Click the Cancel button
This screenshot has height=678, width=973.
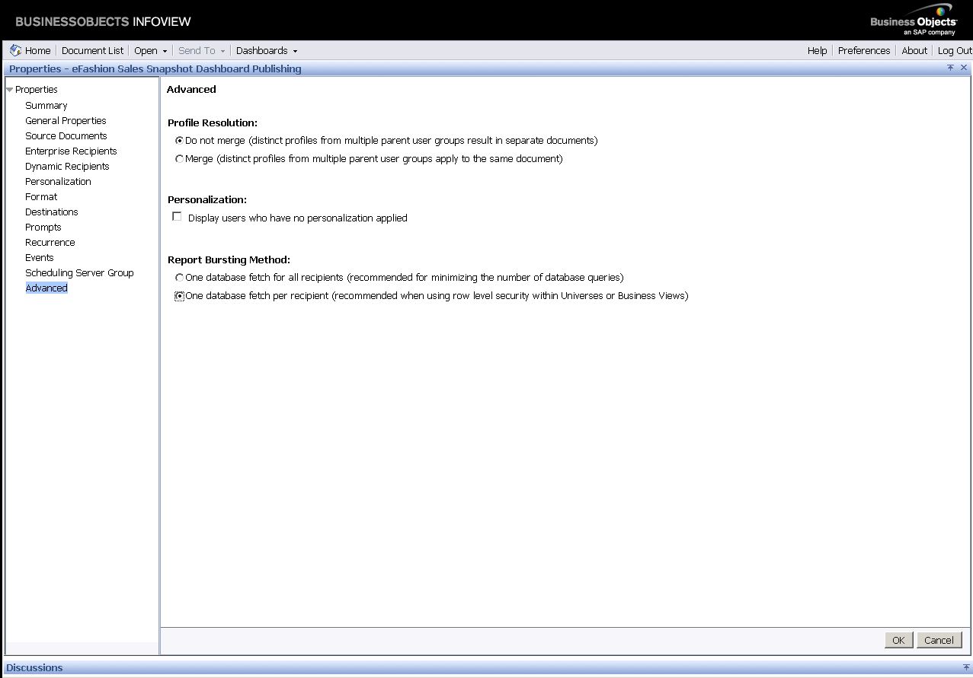939,640
